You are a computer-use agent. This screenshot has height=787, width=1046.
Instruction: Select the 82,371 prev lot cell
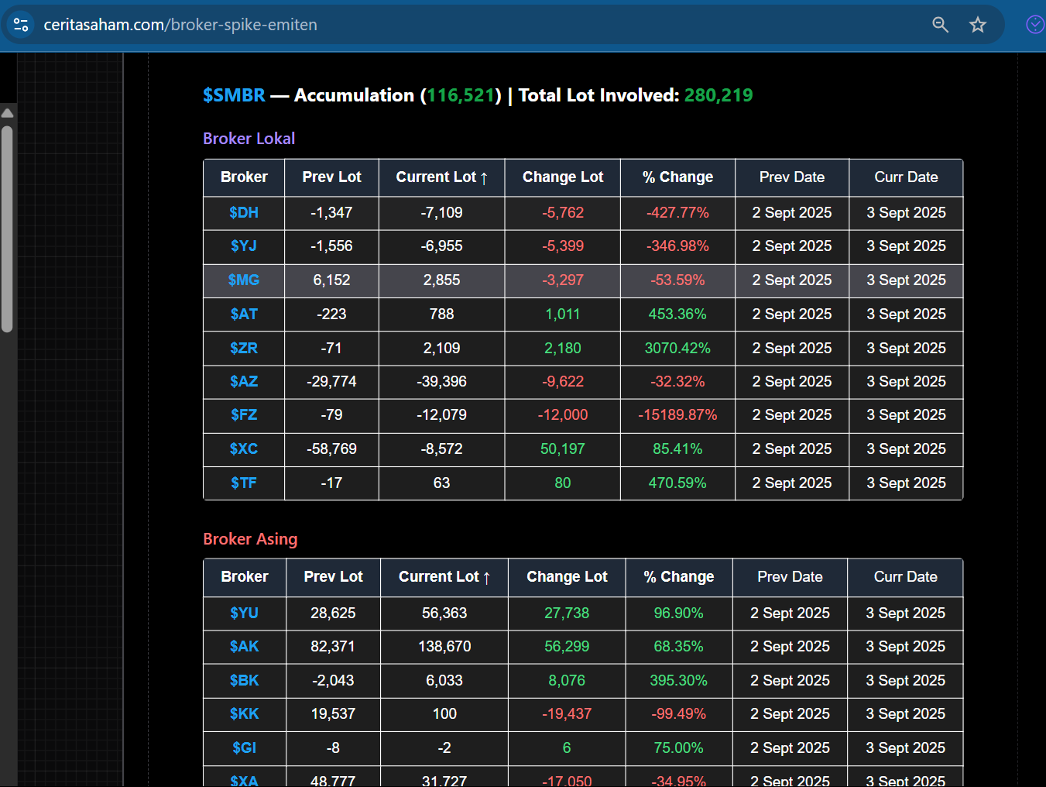pyautogui.click(x=333, y=647)
